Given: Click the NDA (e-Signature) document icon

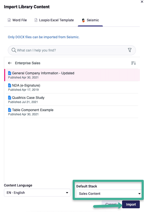Looking at the screenshot, I should pyautogui.click(x=9, y=85).
